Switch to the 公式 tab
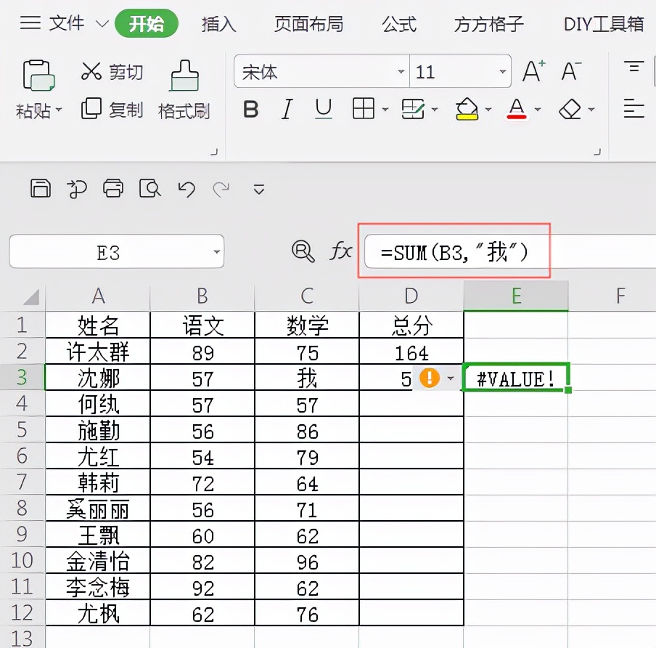The image size is (656, 648). click(399, 24)
